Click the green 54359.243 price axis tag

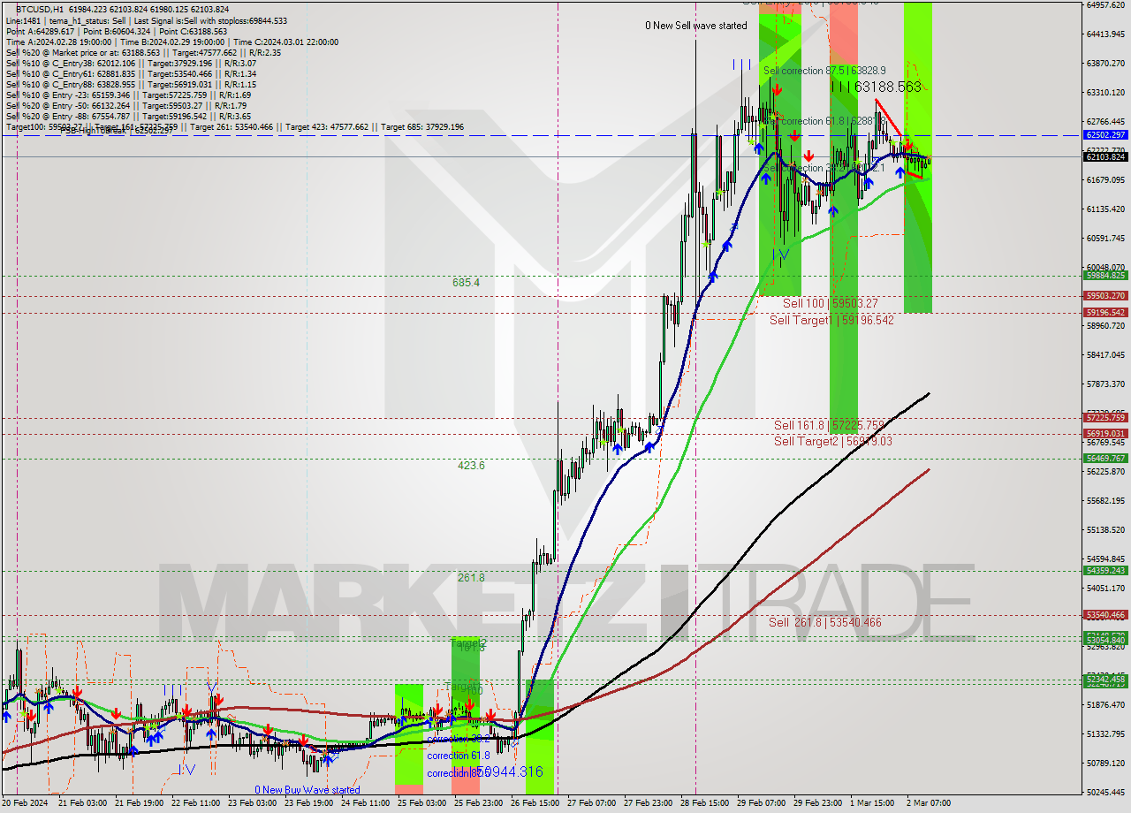click(1105, 570)
